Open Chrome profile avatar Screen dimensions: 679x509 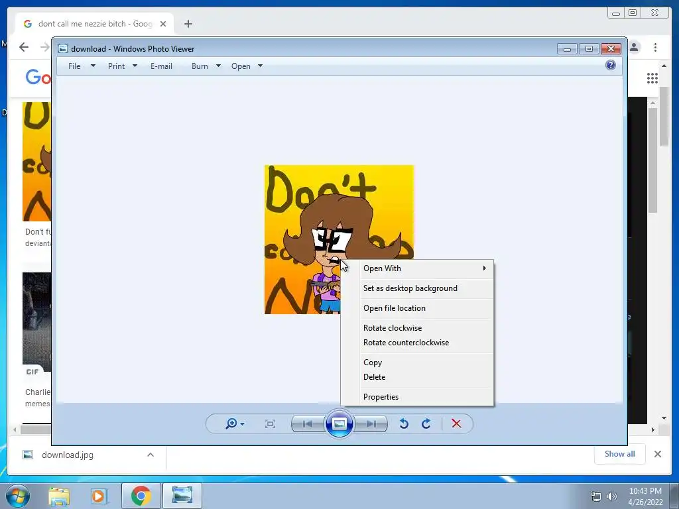(634, 47)
